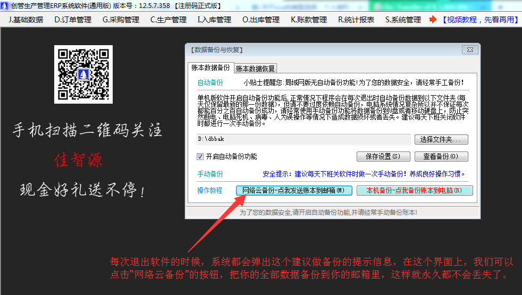This screenshot has height=295, width=522.
Task: Select the 账本数据备份 tab
Action: (211, 68)
